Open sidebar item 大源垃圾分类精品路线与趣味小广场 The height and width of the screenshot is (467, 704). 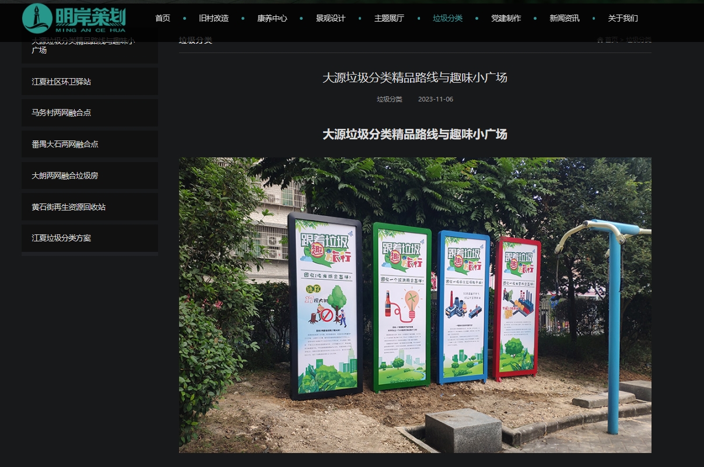click(x=90, y=45)
